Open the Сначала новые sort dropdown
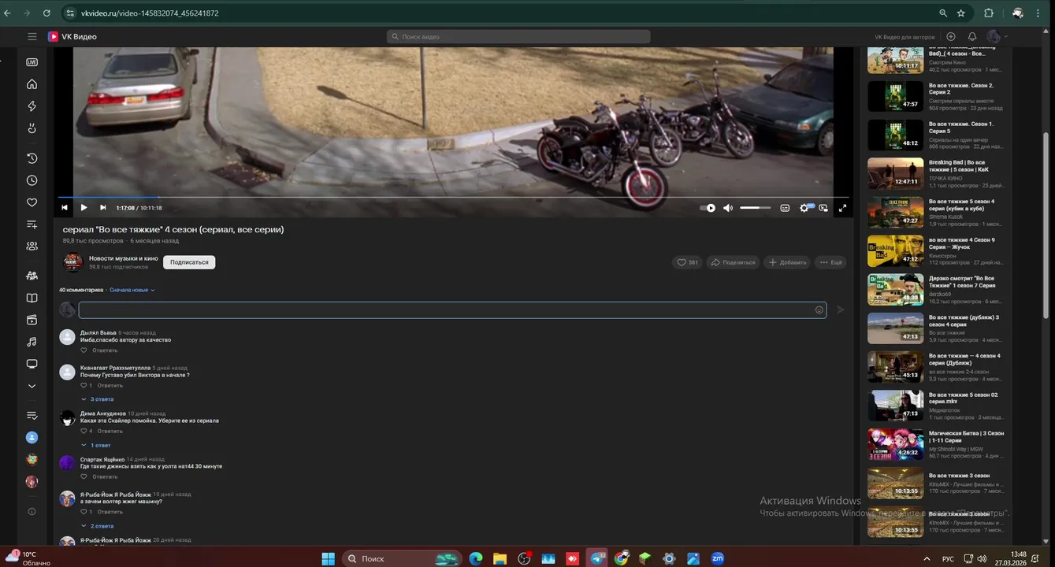The width and height of the screenshot is (1055, 567). point(132,290)
